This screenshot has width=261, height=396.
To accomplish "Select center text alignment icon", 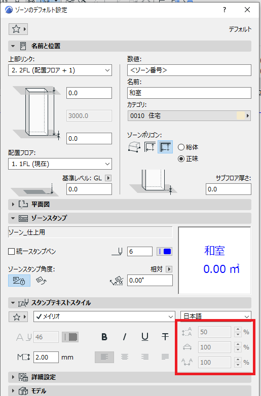I will pos(124,357).
